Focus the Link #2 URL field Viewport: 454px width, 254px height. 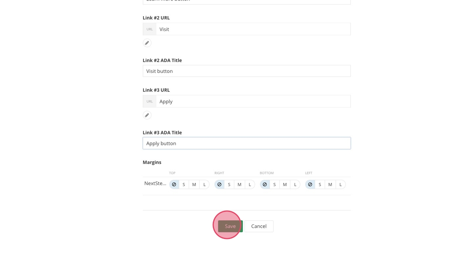point(253,29)
